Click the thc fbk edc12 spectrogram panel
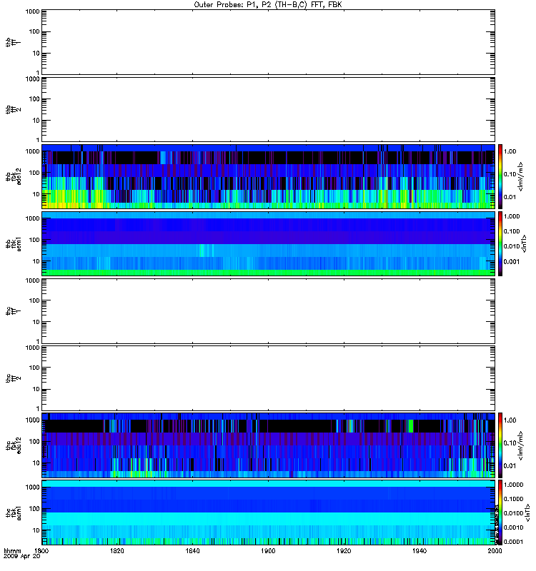Image resolution: width=536 pixels, height=571 pixels. pos(268,445)
